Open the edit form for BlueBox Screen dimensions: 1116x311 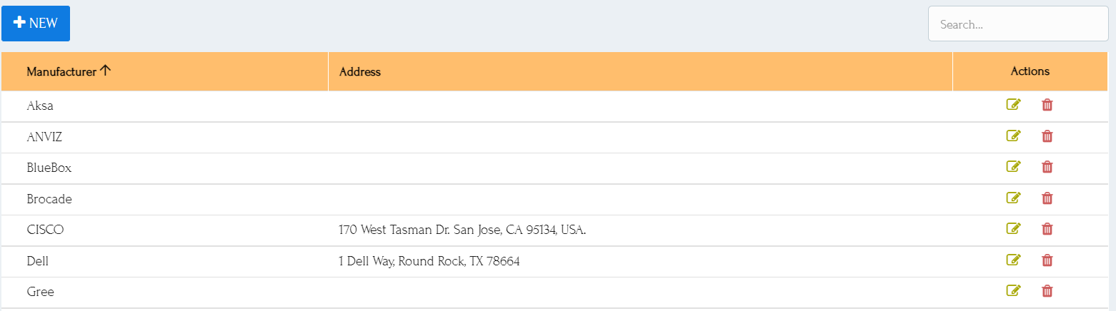tap(1013, 166)
